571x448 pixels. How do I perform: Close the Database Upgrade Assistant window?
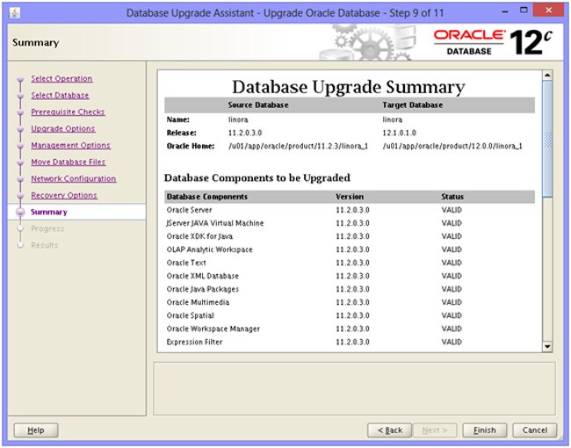pyautogui.click(x=549, y=11)
